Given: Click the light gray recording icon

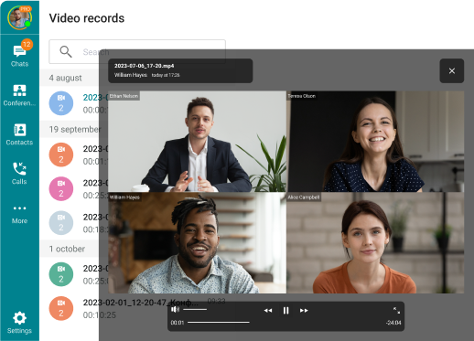Looking at the screenshot, I should 61,223.
